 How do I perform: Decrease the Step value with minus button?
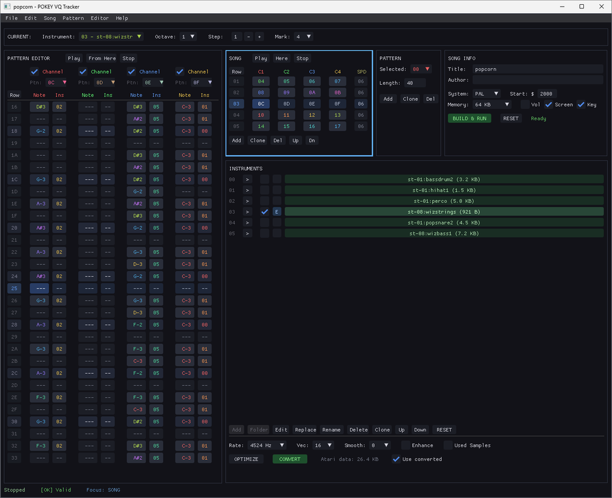249,36
